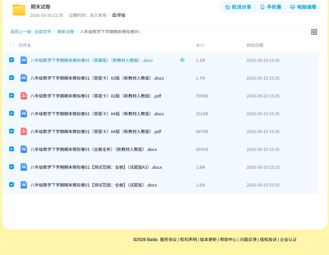
Task: Click the report (举报) icon
Action: pos(114,15)
